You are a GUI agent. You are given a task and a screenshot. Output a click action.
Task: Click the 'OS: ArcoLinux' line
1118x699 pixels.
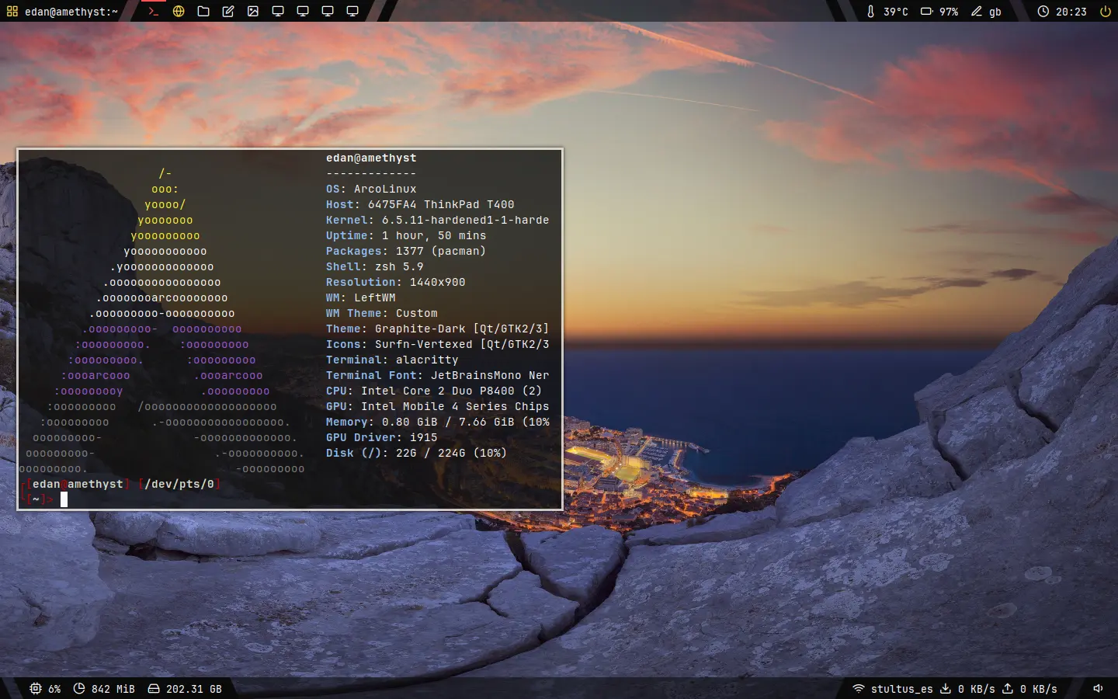pyautogui.click(x=371, y=189)
